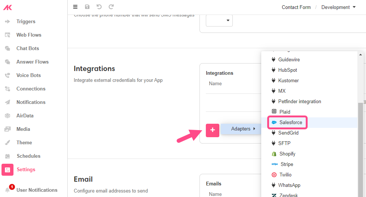Open the SMS phone number dropdown
The height and width of the screenshot is (197, 366).
[x=219, y=21]
